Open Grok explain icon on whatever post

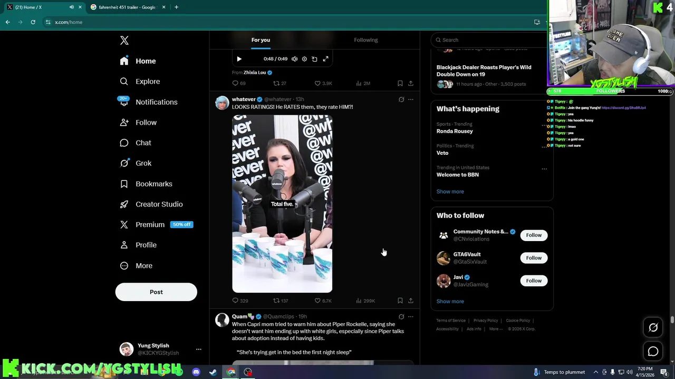click(401, 99)
